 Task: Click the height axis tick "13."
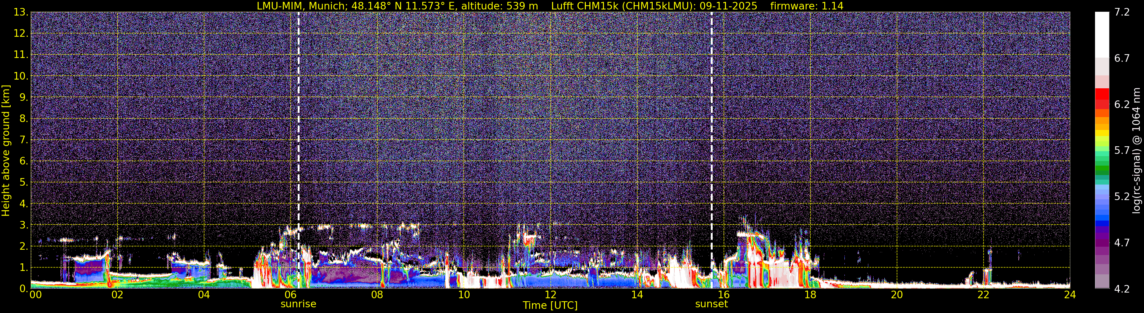pyautogui.click(x=21, y=13)
